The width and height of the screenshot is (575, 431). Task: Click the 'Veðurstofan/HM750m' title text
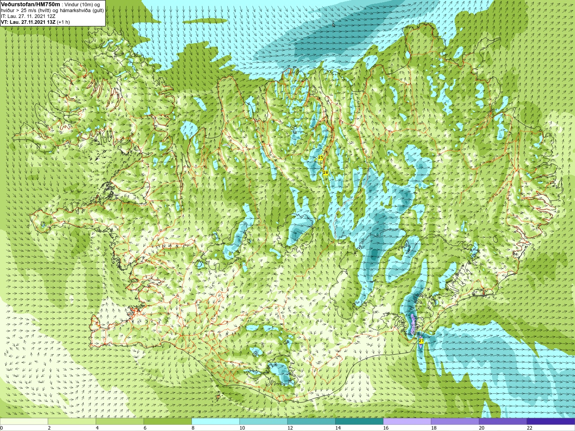pyautogui.click(x=31, y=4)
